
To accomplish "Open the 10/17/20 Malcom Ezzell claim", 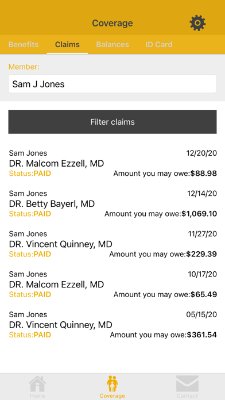I will (113, 284).
